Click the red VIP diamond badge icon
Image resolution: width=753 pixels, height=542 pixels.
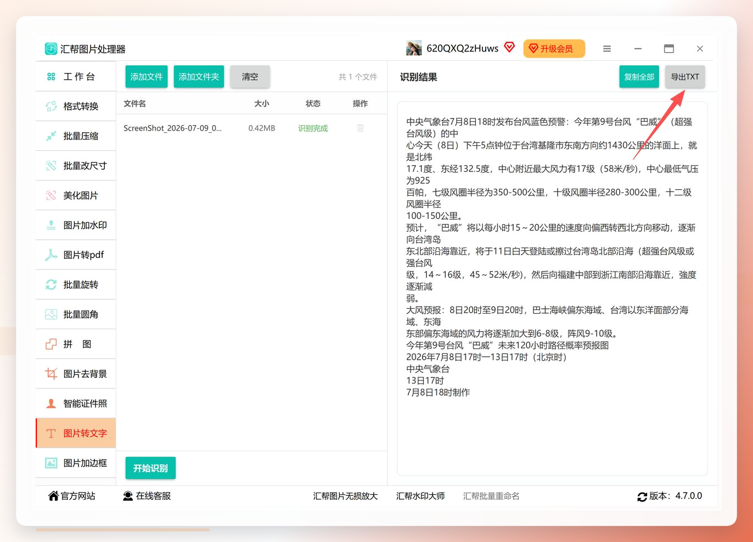pos(509,48)
